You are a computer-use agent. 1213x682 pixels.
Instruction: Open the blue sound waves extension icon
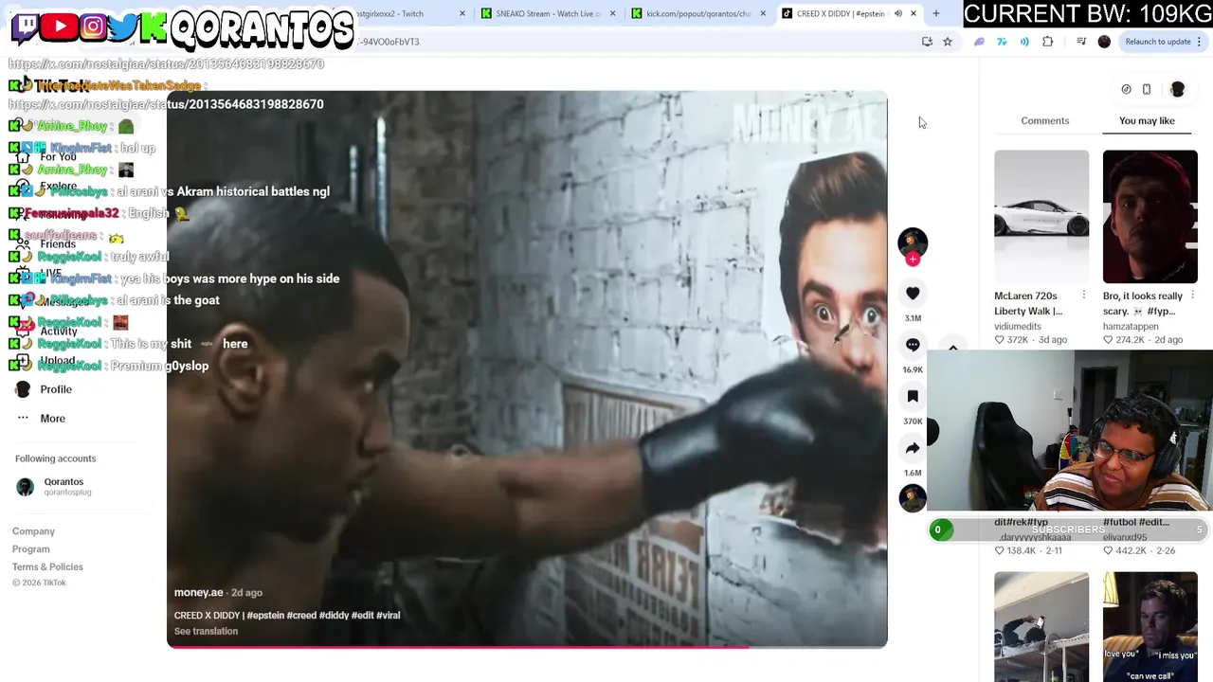pos(1024,42)
